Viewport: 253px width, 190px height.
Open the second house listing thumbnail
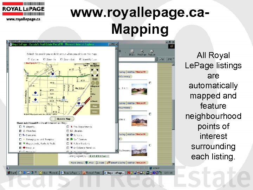tap(139, 121)
